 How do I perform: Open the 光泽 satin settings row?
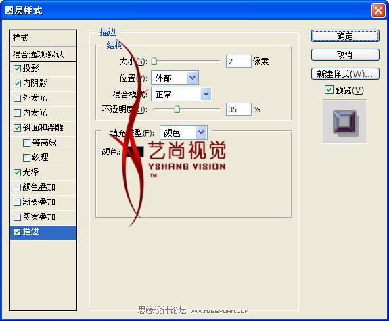pos(43,173)
